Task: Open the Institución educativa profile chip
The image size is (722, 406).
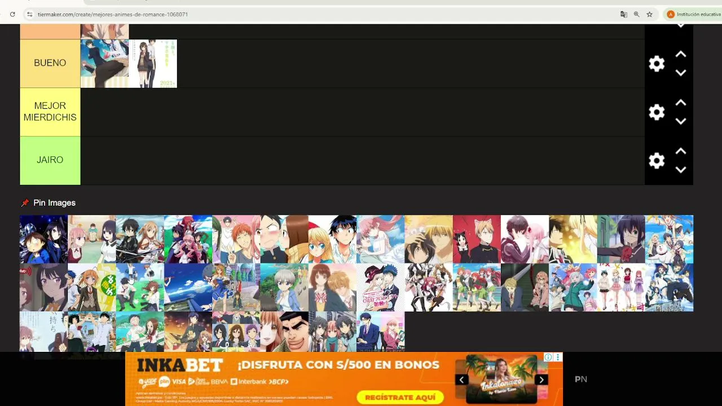Action: click(693, 14)
